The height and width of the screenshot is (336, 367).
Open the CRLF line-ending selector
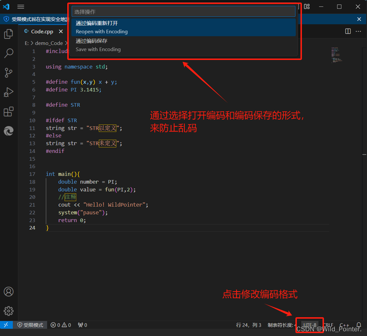click(x=328, y=325)
